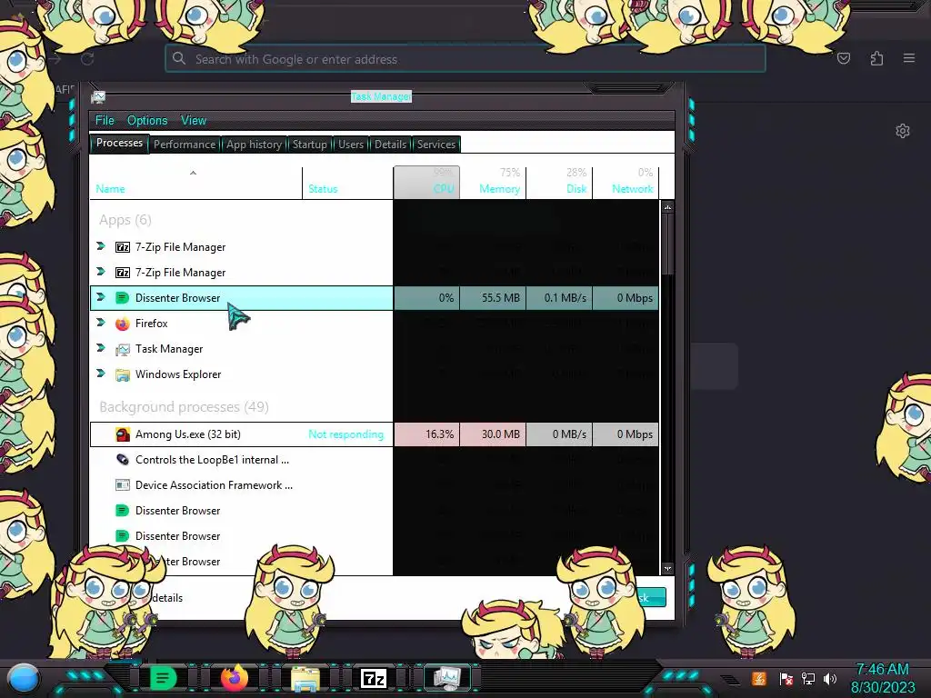
Task: Open the Startup tab
Action: tap(309, 145)
